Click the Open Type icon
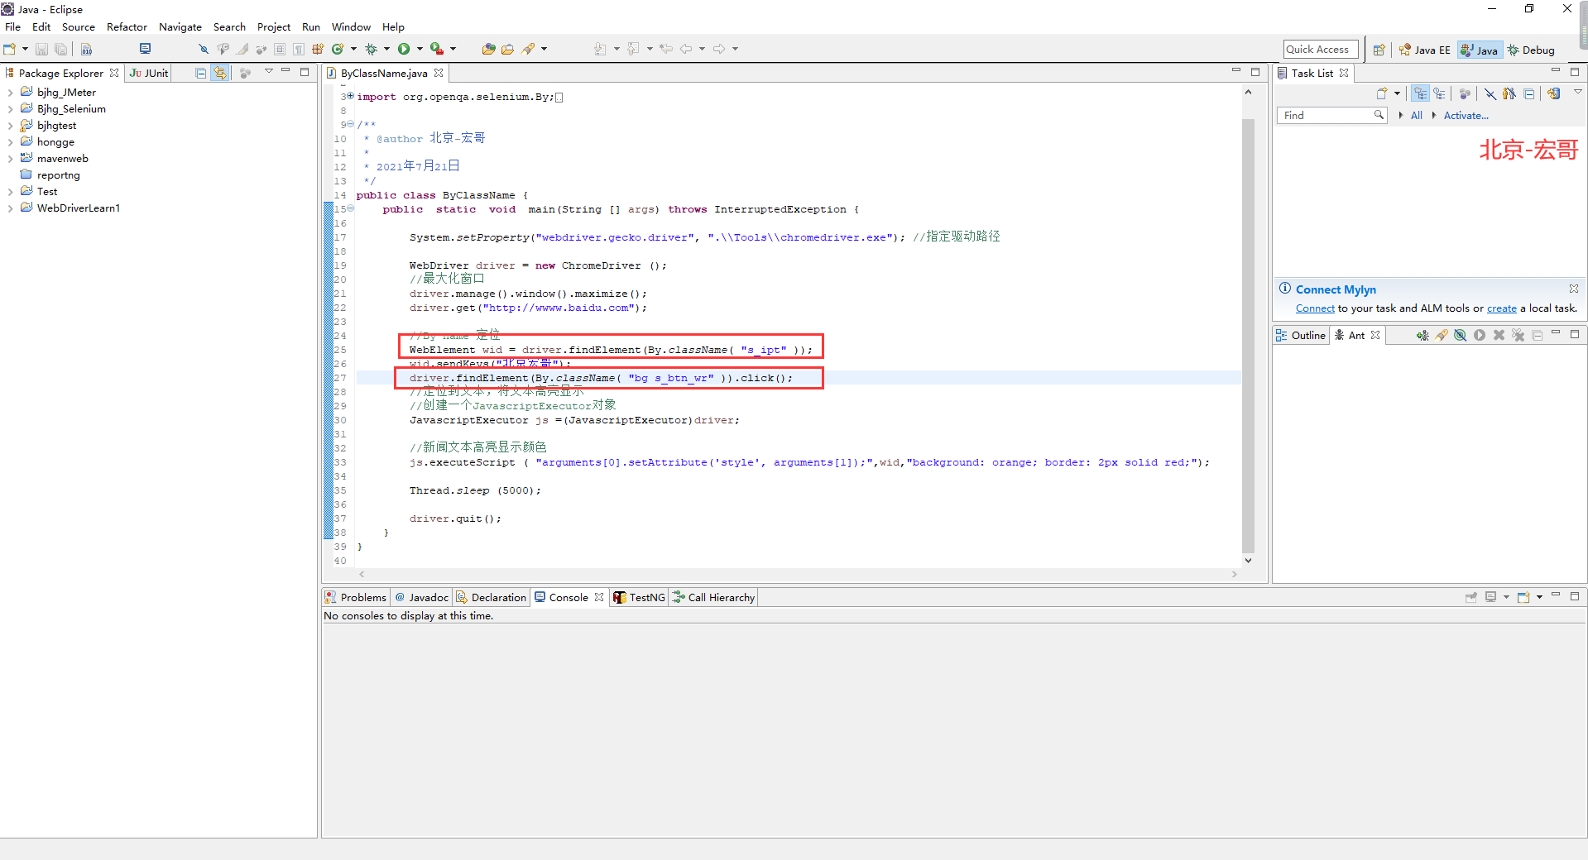The image size is (1588, 860). pyautogui.click(x=488, y=49)
